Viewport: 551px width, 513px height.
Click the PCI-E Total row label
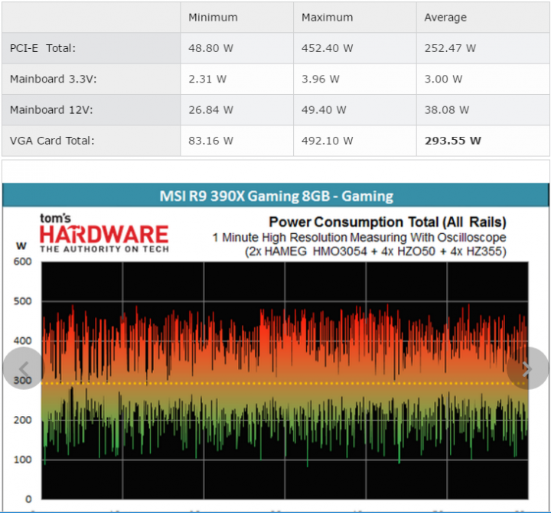pyautogui.click(x=43, y=48)
